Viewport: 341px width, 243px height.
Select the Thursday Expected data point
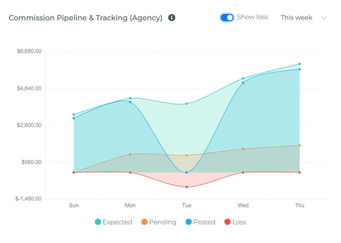click(299, 64)
